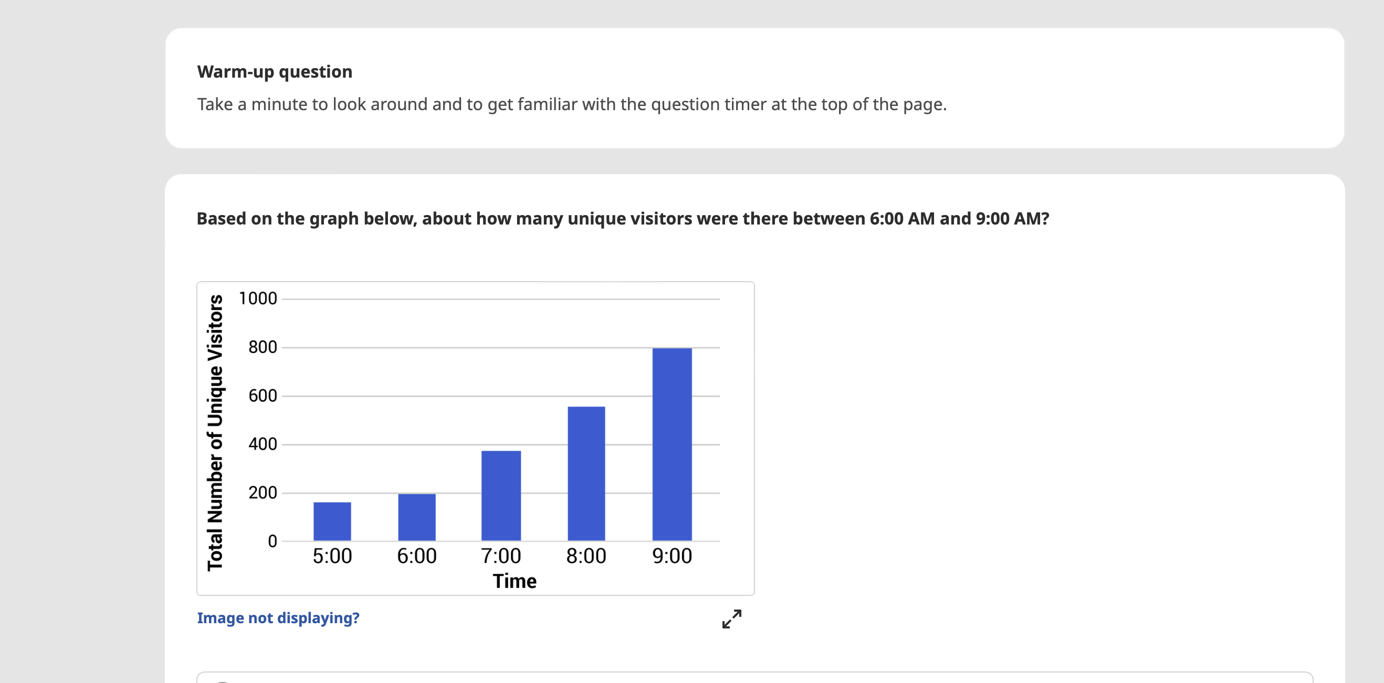
Task: Click the 9:00 x-axis label
Action: click(x=672, y=556)
